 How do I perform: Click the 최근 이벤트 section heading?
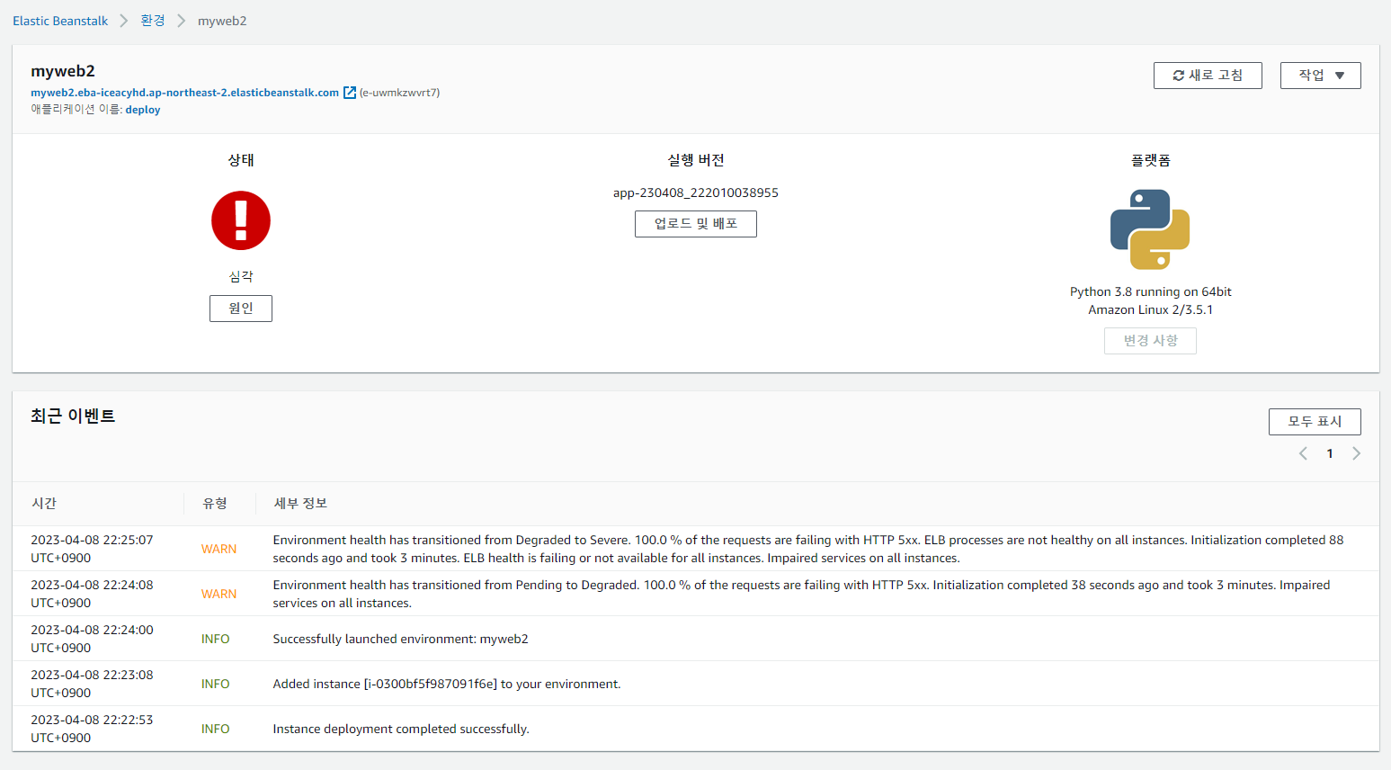73,416
